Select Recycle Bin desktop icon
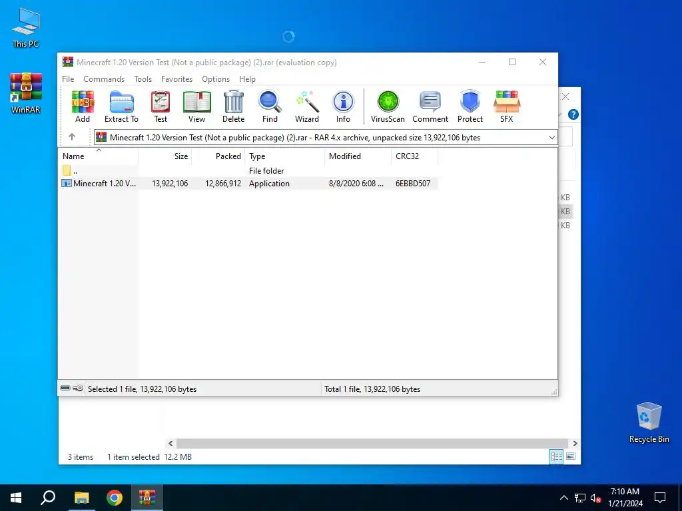This screenshot has height=511, width=682. (649, 423)
